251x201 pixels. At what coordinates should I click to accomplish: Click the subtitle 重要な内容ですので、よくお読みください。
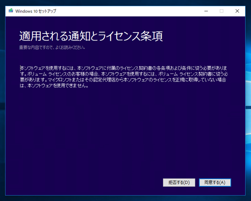click(x=52, y=47)
